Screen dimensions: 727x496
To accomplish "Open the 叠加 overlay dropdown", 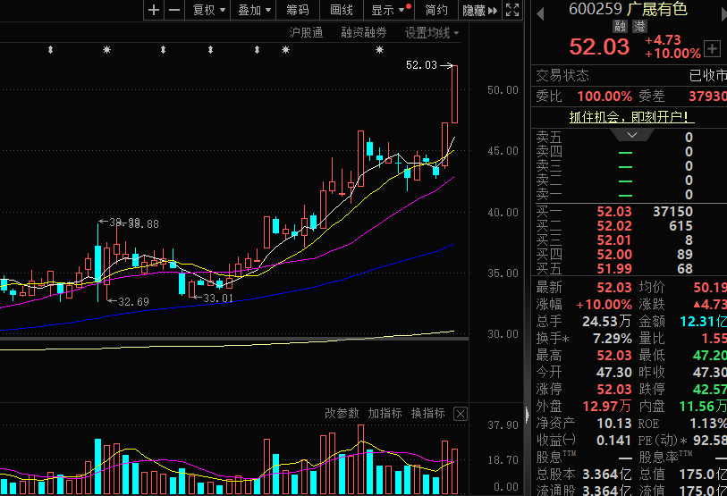I will pos(255,10).
